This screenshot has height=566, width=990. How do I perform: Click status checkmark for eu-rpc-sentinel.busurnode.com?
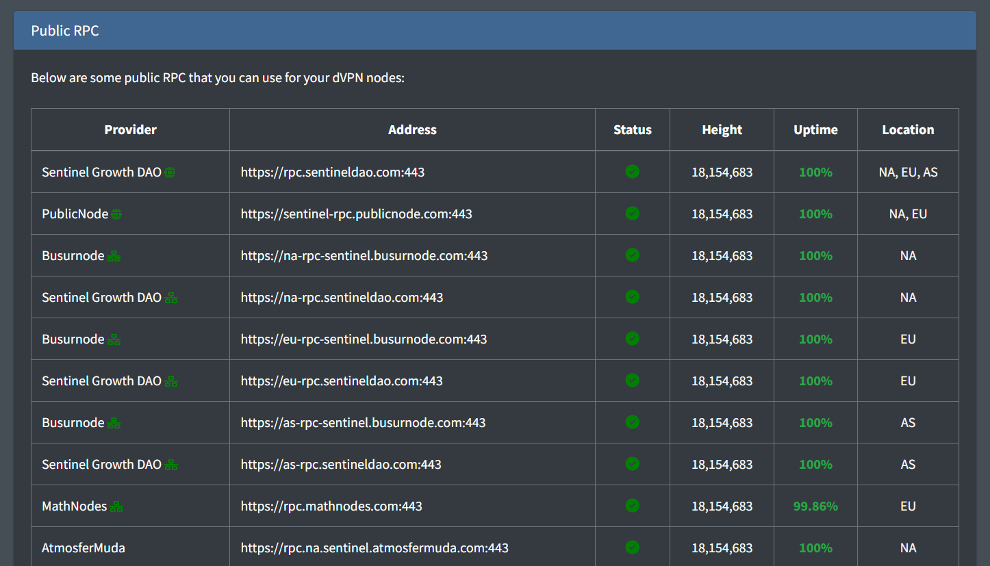tap(633, 338)
